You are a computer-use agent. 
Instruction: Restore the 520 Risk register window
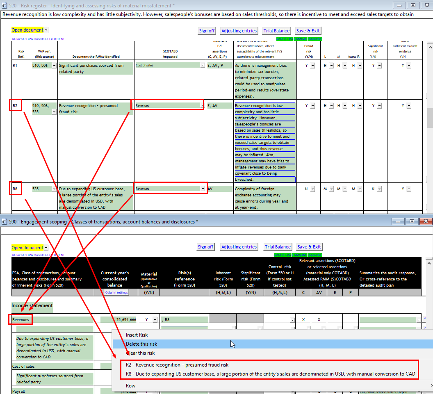412,5
